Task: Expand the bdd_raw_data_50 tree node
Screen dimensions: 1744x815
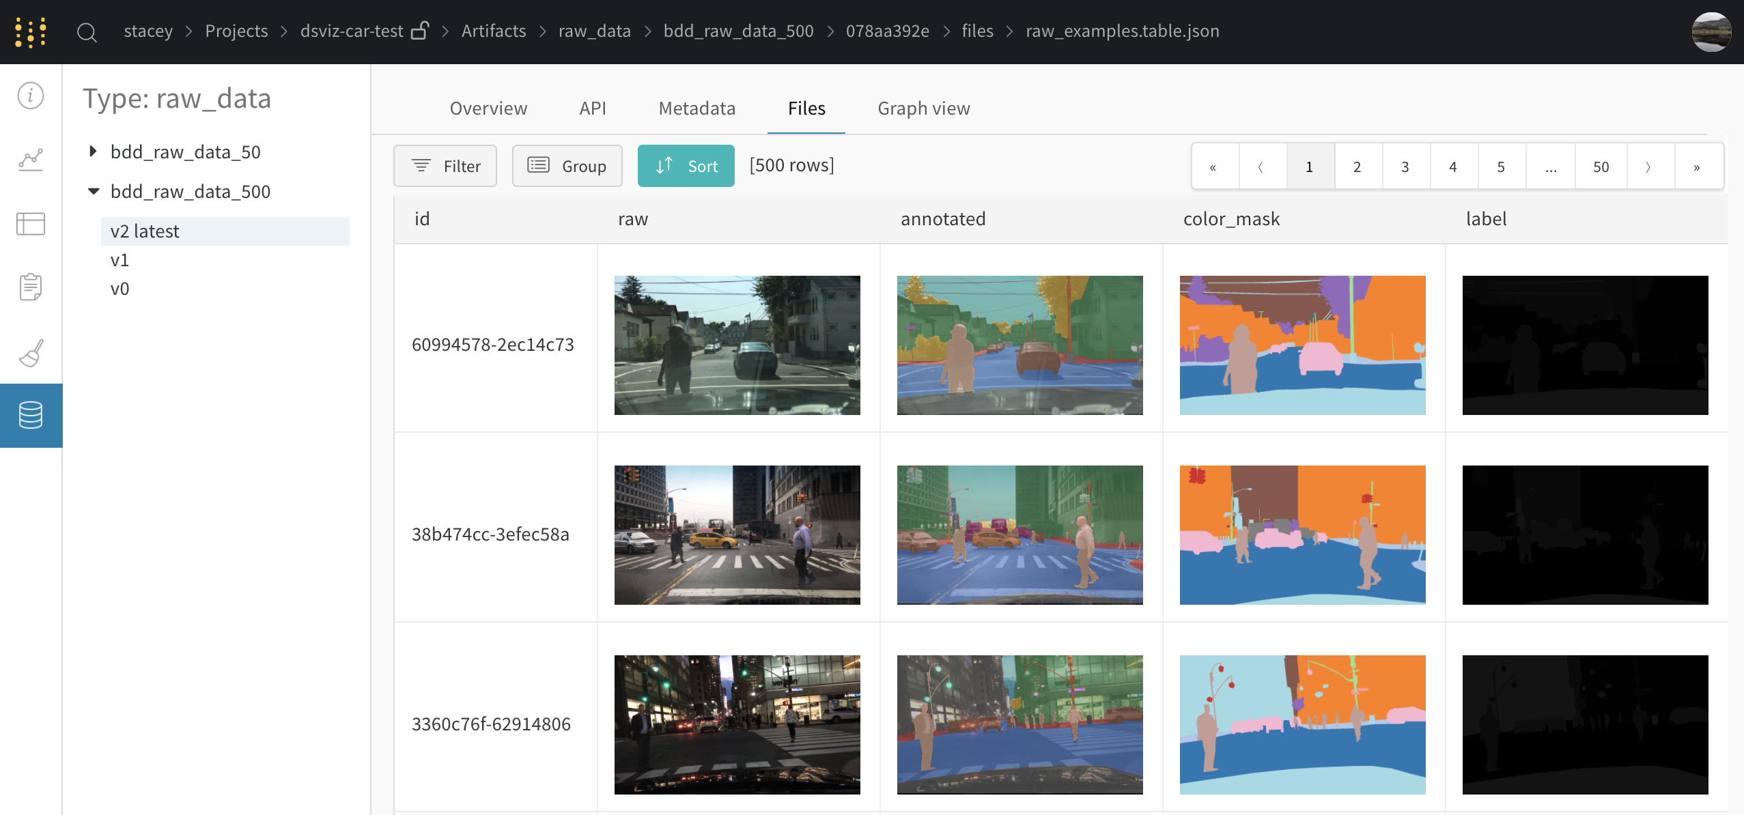Action: point(93,151)
